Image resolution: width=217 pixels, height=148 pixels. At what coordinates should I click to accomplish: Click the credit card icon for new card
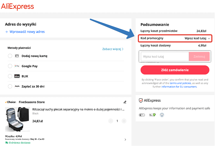[x=17, y=56]
